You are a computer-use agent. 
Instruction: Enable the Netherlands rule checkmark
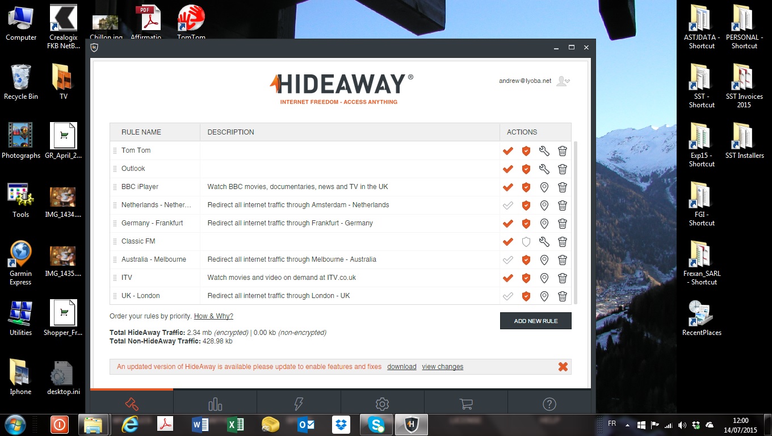pos(508,206)
